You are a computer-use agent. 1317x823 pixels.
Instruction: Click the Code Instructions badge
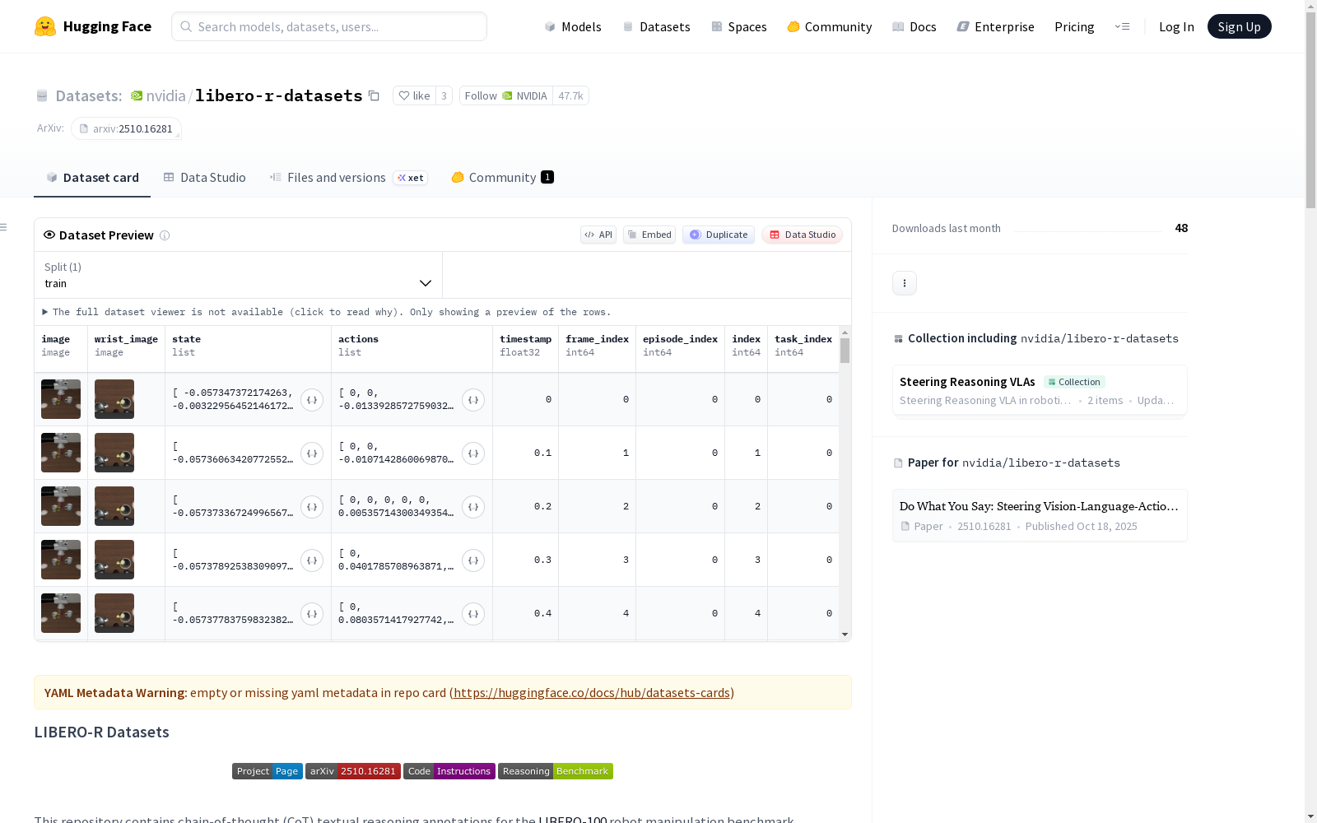point(449,771)
